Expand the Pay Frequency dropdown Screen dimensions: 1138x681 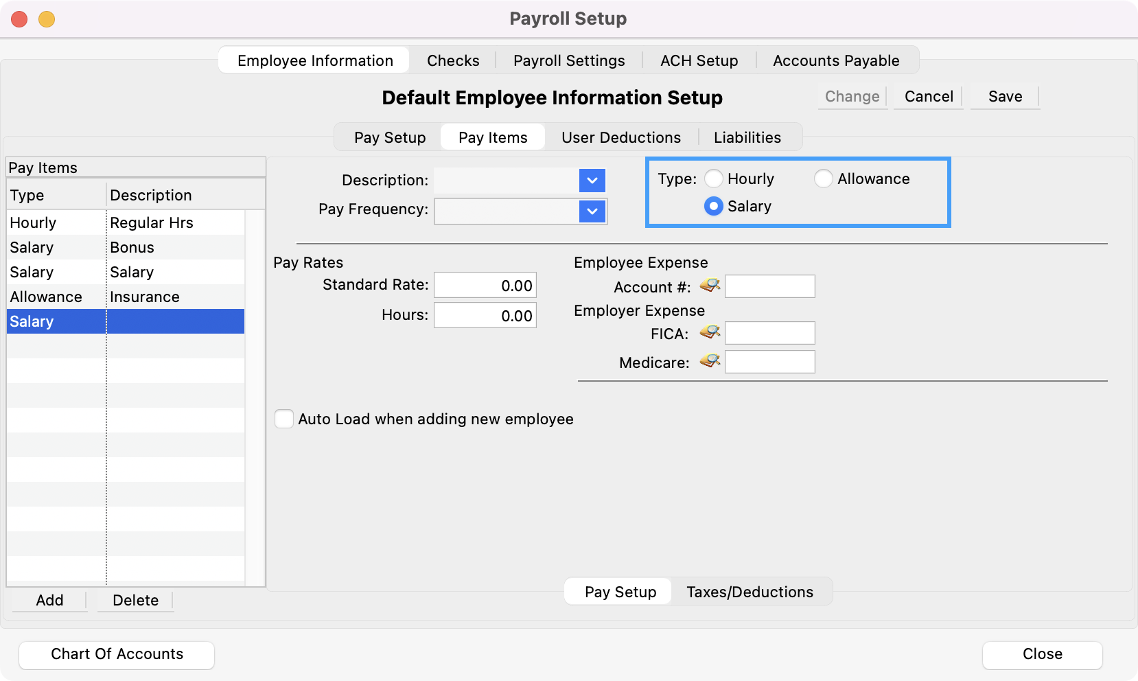[x=592, y=211]
